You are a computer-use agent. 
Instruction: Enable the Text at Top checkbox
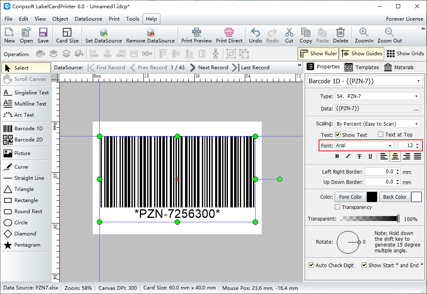[381, 134]
